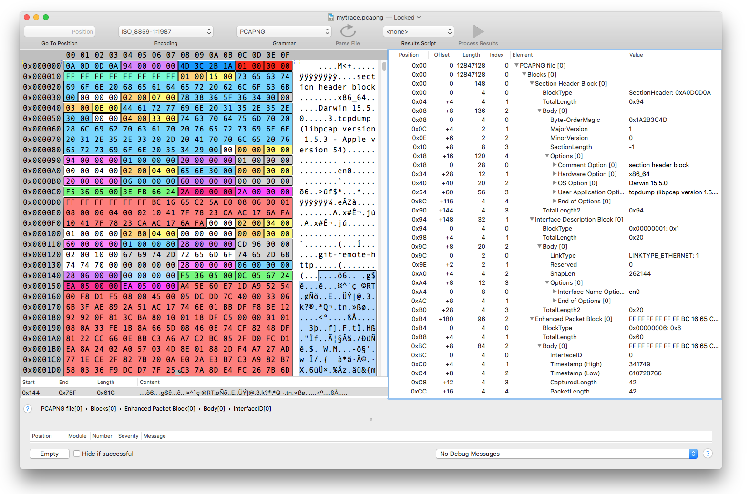
Task: Click the Process Results play icon
Action: click(x=477, y=31)
